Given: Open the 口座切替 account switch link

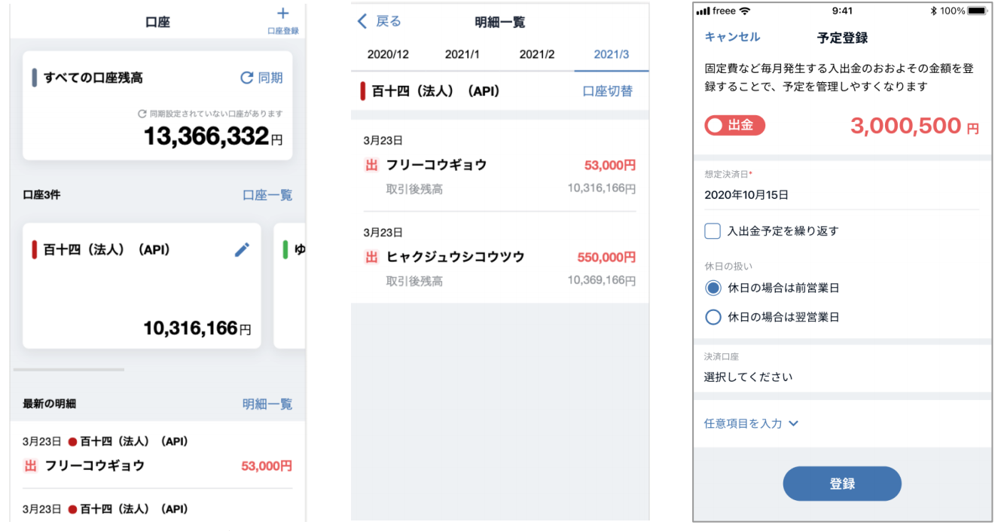Looking at the screenshot, I should [x=607, y=91].
